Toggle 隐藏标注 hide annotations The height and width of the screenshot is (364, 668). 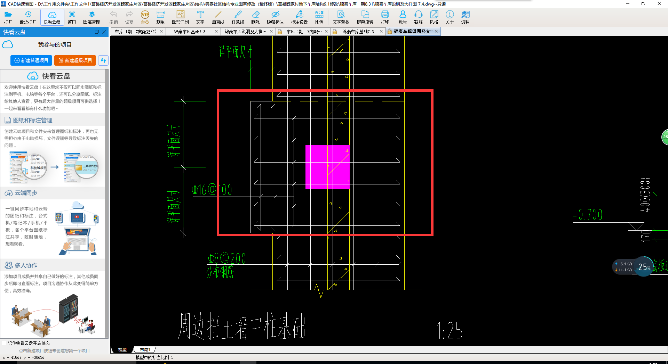[275, 17]
